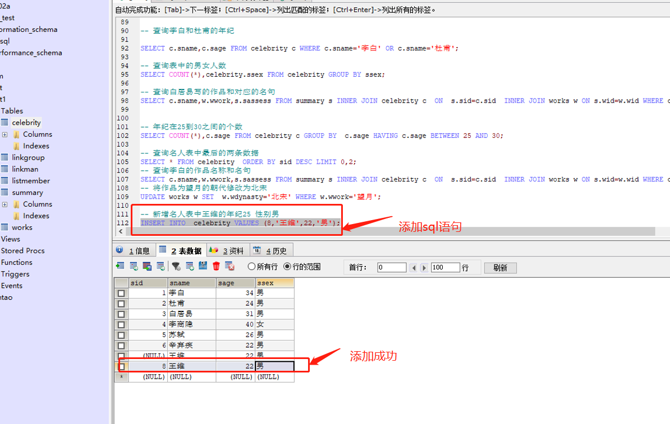The width and height of the screenshot is (670, 424).
Task: Tick the checkbox for sid 8 王维 row
Action: point(122,366)
